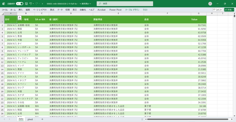Toggle the 自動保存 AutoSave switch

tap(20, 4)
